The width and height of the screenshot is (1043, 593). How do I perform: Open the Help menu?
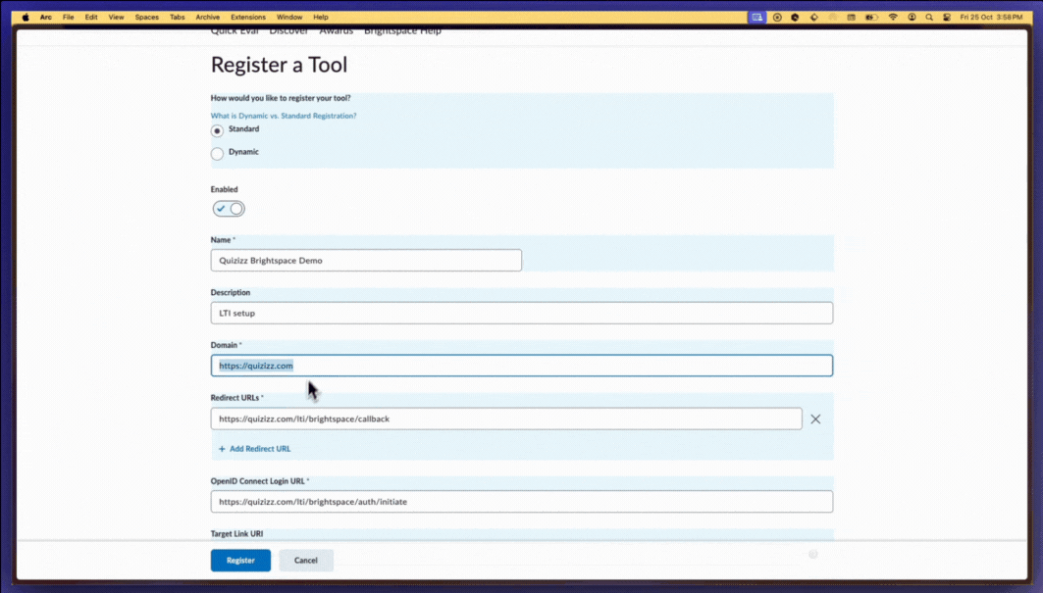click(x=321, y=18)
